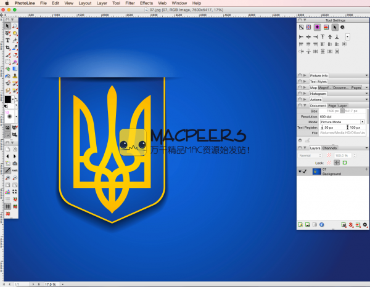
Task: Open the Page tab in Document panel
Action: (332, 106)
